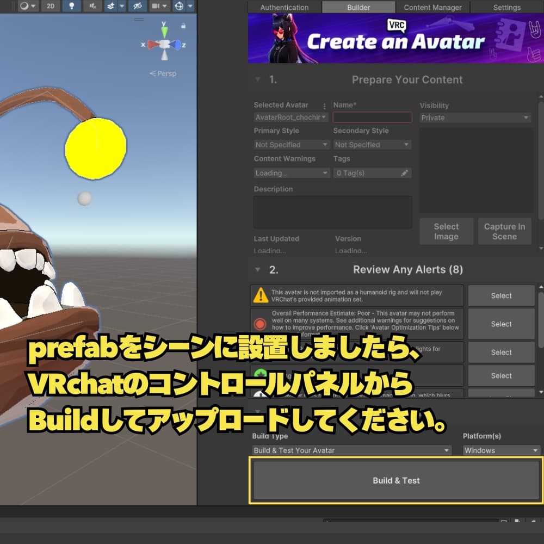Viewport: 544px width, 544px height.
Task: Click the up arrow of alerts scrollbar
Action: [541, 287]
